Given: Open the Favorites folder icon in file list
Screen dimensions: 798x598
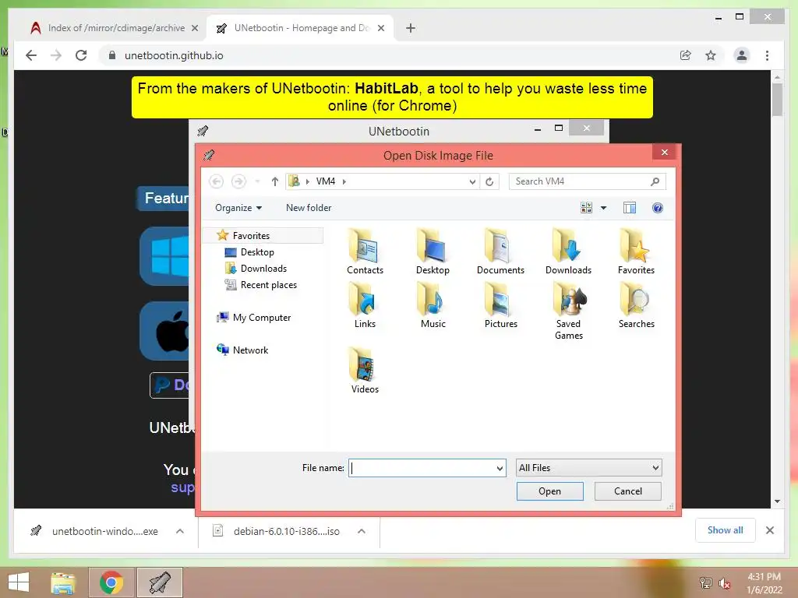Looking at the screenshot, I should pos(636,252).
